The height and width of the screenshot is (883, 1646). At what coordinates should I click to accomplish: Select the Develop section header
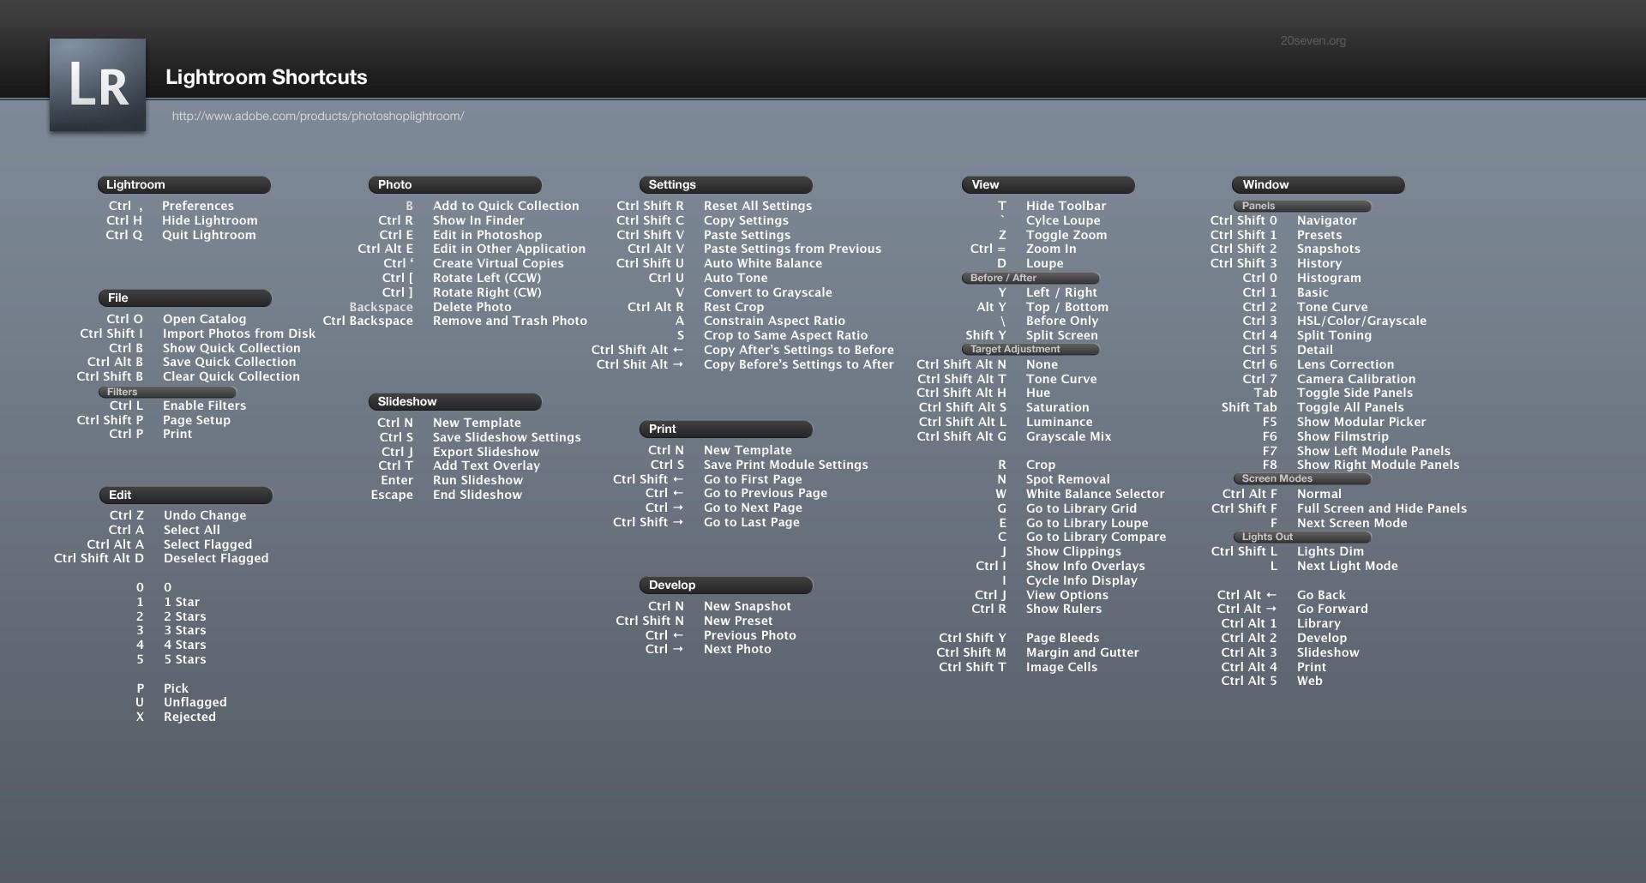point(726,586)
